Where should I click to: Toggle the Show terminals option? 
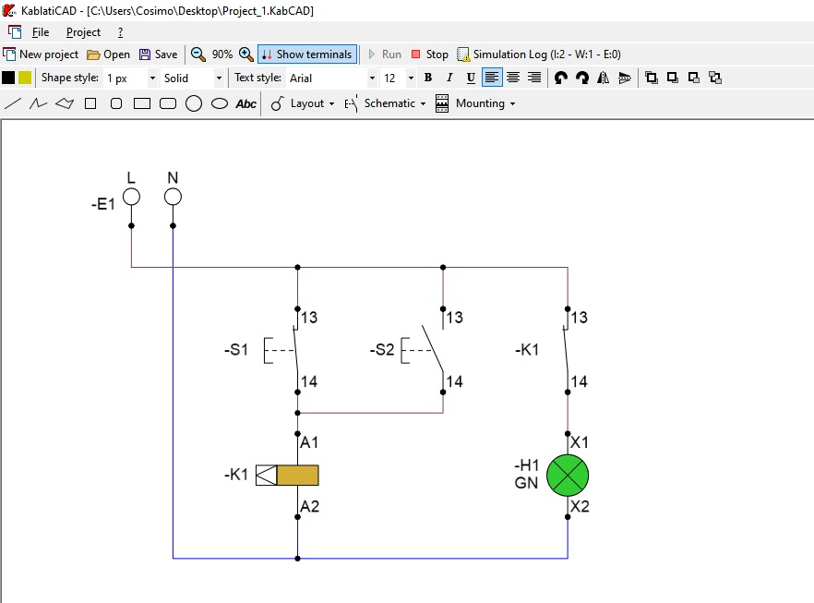pyautogui.click(x=307, y=54)
